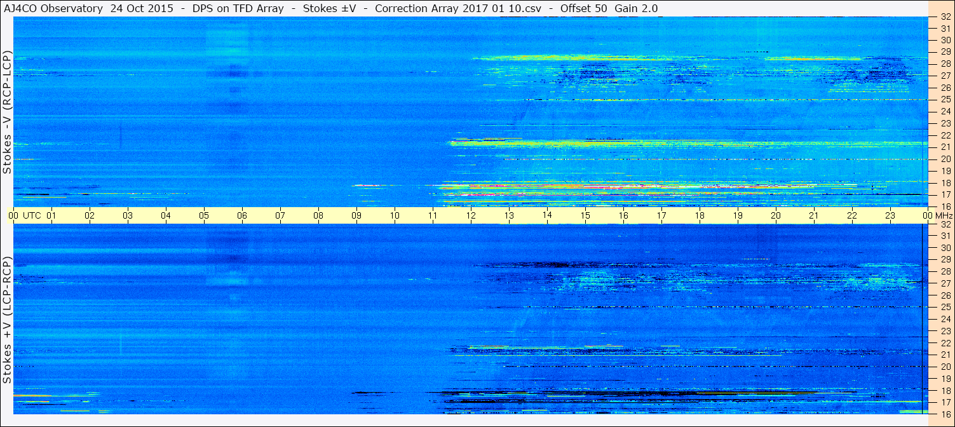Viewport: 955px width, 427px height.
Task: Select the 06 hour marker on time axis
Action: [242, 215]
